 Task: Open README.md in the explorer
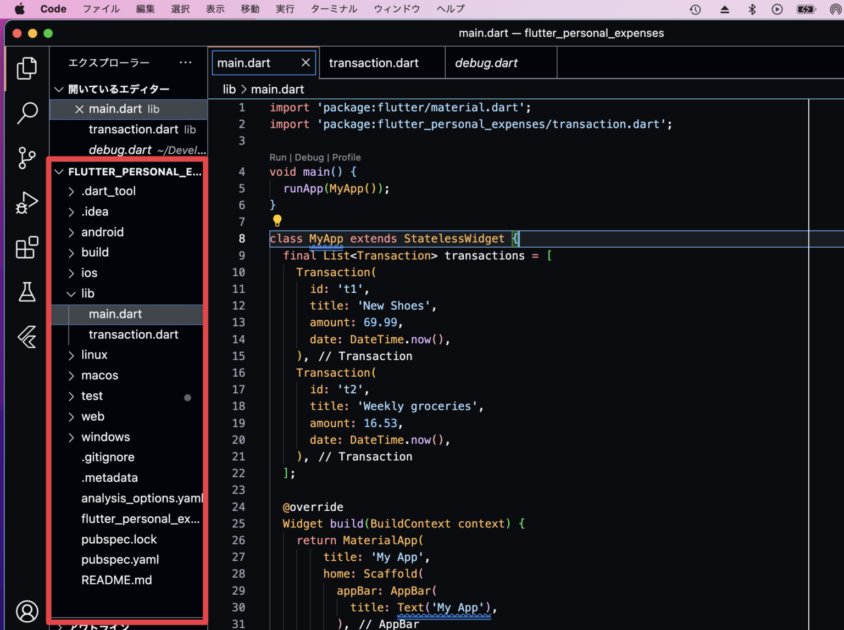[116, 579]
